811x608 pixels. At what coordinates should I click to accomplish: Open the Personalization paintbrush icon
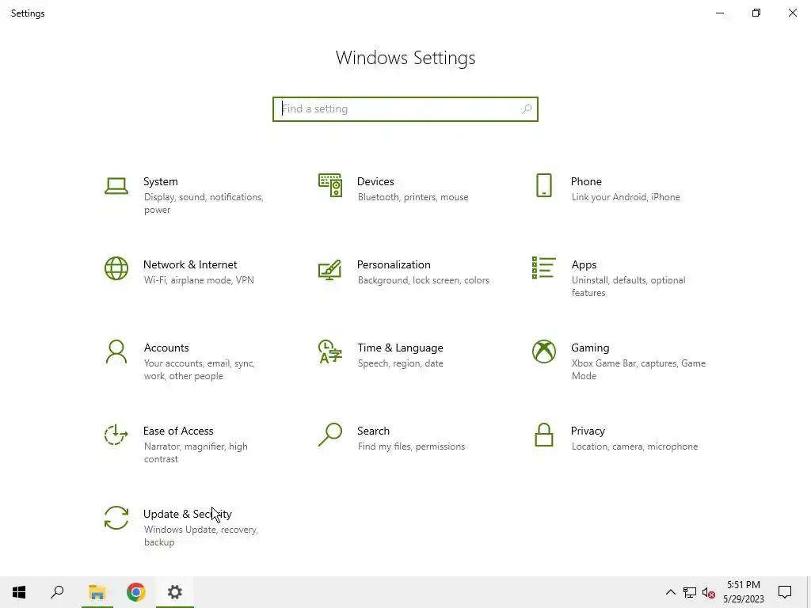point(330,269)
